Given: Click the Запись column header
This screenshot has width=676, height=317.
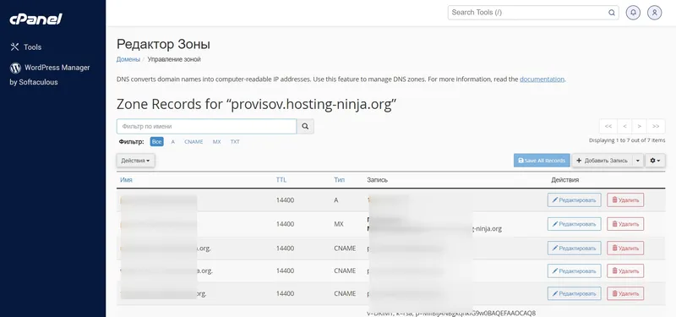Looking at the screenshot, I should (377, 180).
